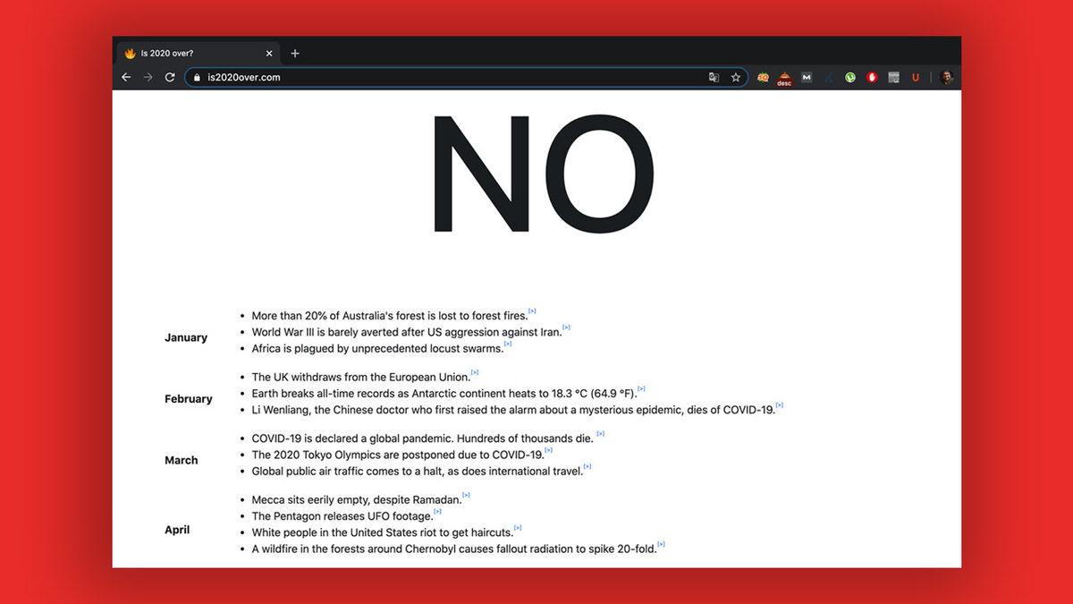Viewport: 1073px width, 604px height.
Task: Open the dark M extension icon
Action: click(x=807, y=78)
